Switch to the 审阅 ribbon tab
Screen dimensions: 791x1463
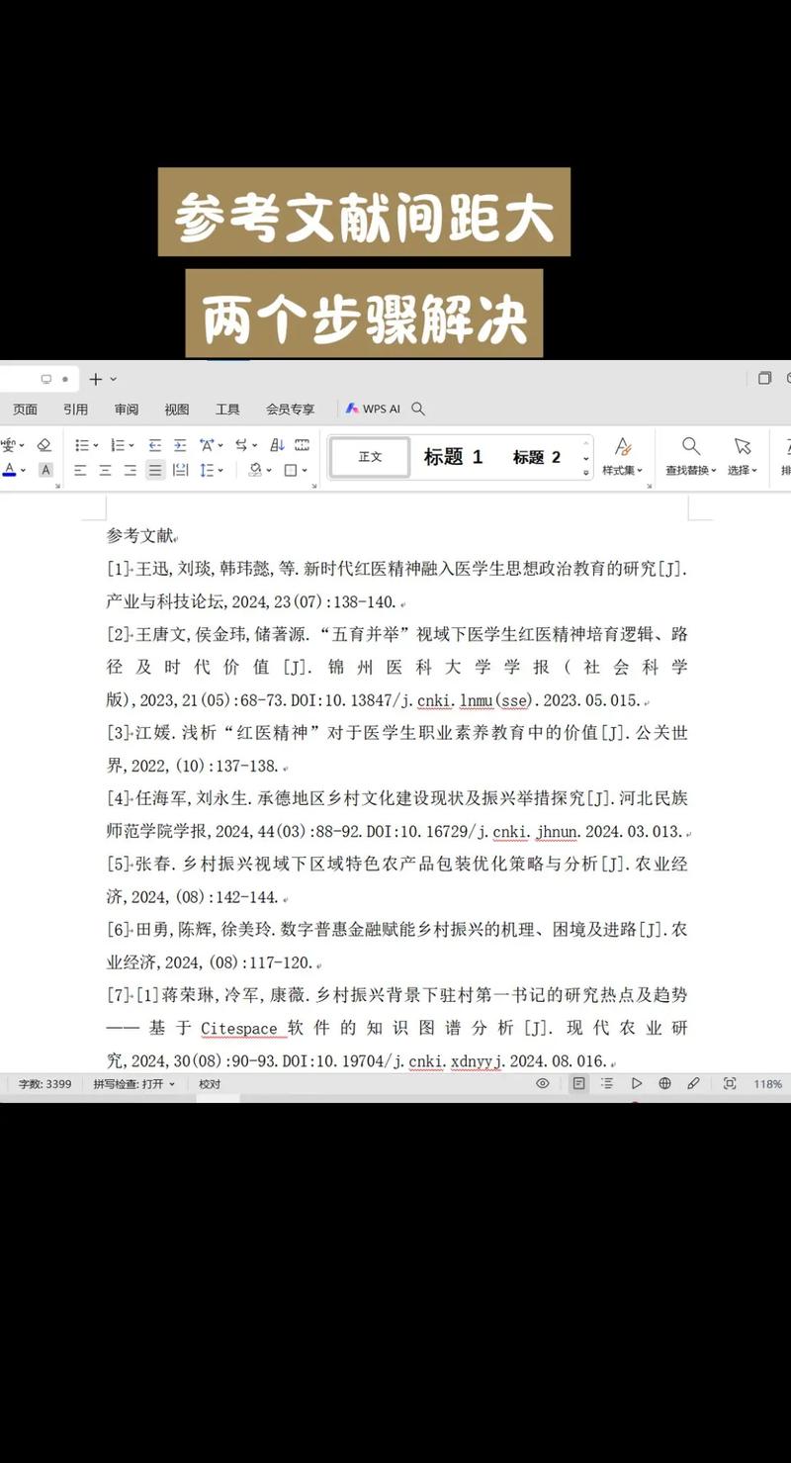pos(126,409)
